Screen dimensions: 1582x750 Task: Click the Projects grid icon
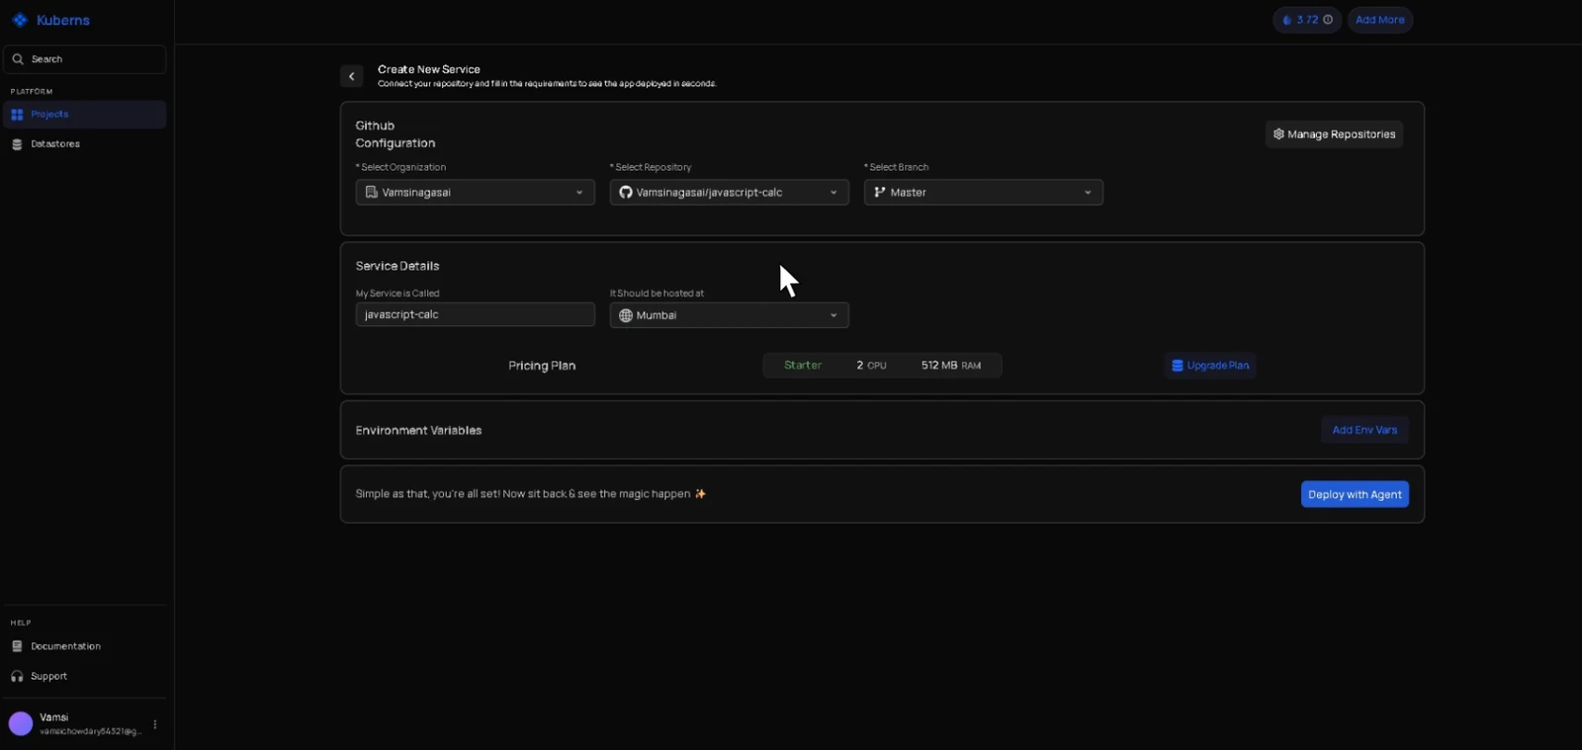17,115
